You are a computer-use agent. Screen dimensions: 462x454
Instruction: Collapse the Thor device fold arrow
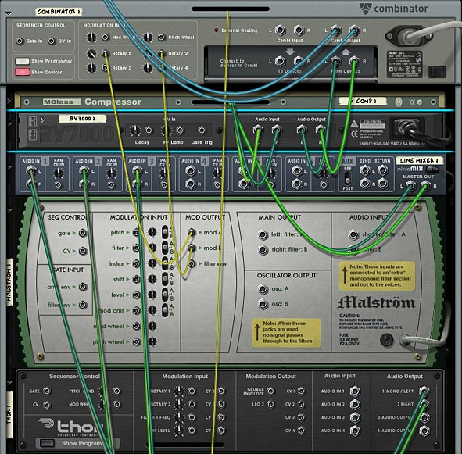pyautogui.click(x=9, y=383)
